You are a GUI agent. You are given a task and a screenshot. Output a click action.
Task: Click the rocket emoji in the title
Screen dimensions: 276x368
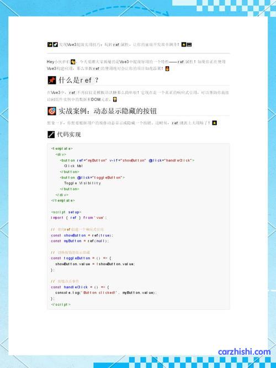pos(55,44)
